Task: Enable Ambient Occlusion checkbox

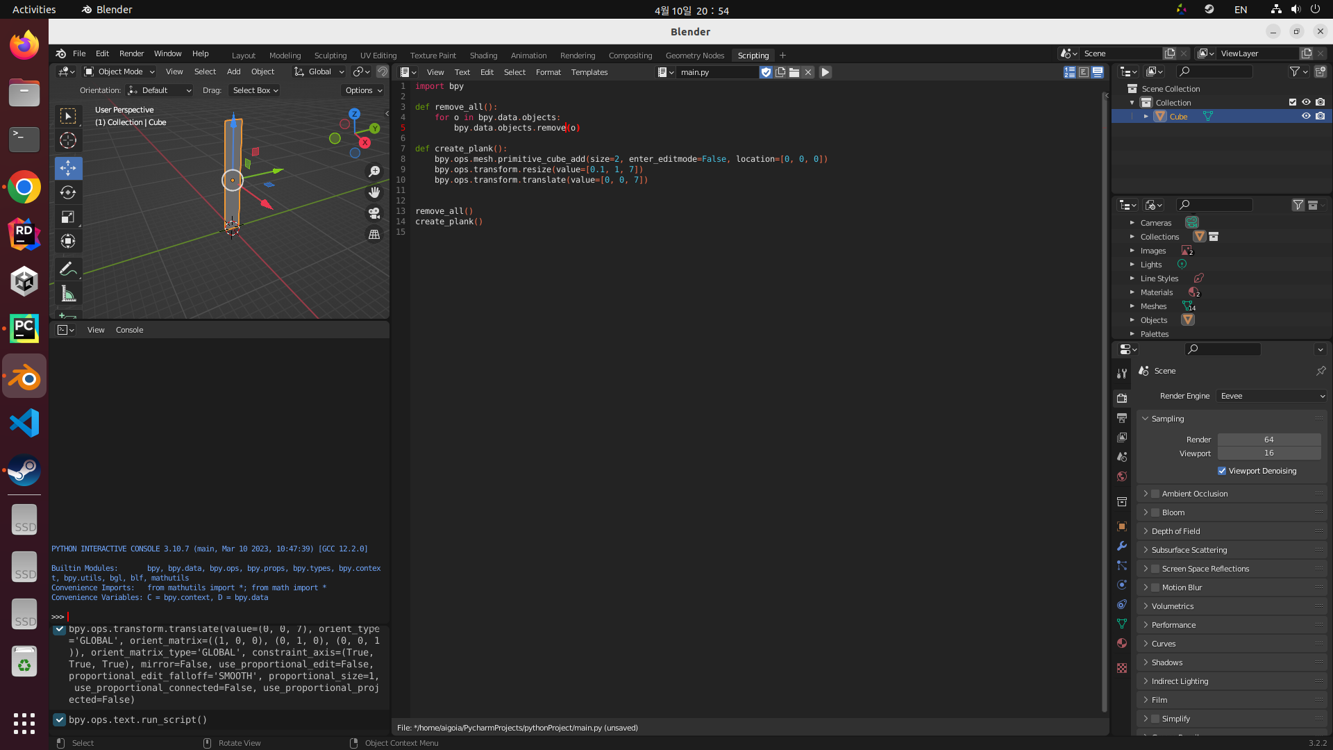Action: pyautogui.click(x=1155, y=494)
